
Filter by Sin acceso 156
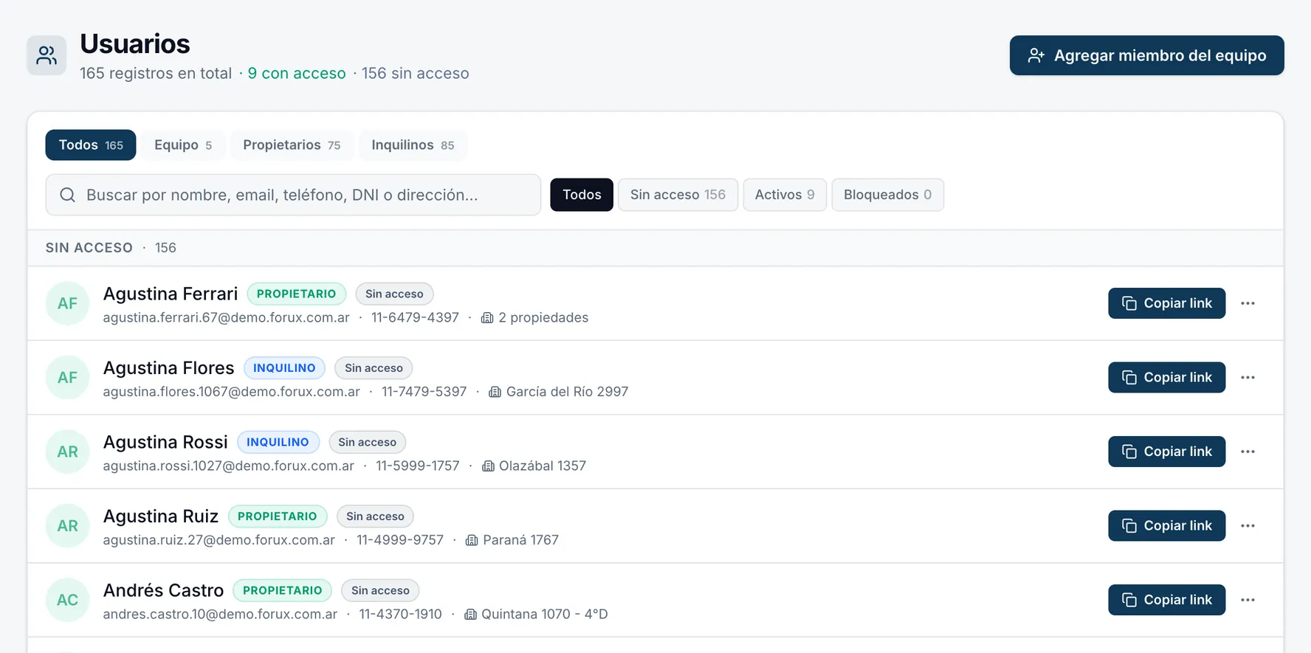[678, 195]
